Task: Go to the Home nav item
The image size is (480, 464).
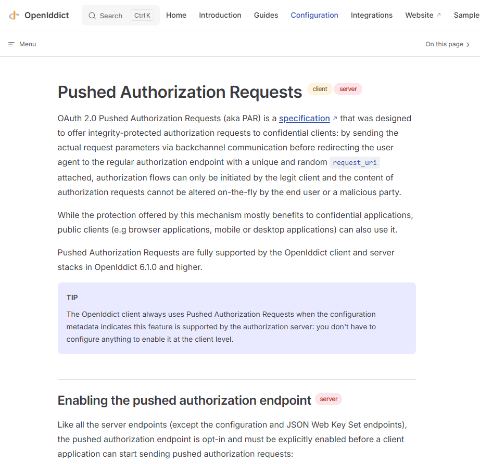Action: tap(176, 15)
